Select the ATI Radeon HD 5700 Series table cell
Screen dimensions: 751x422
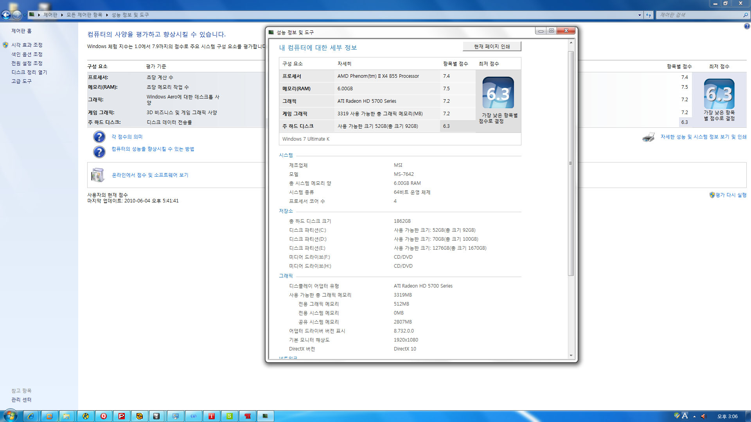[x=367, y=101]
